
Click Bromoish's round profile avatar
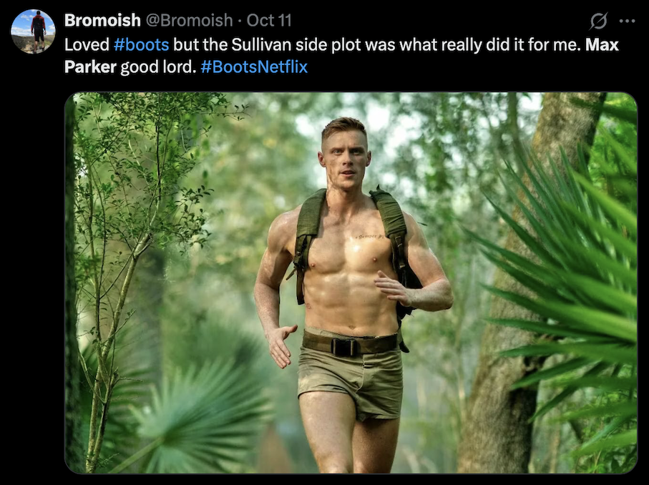pos(33,31)
